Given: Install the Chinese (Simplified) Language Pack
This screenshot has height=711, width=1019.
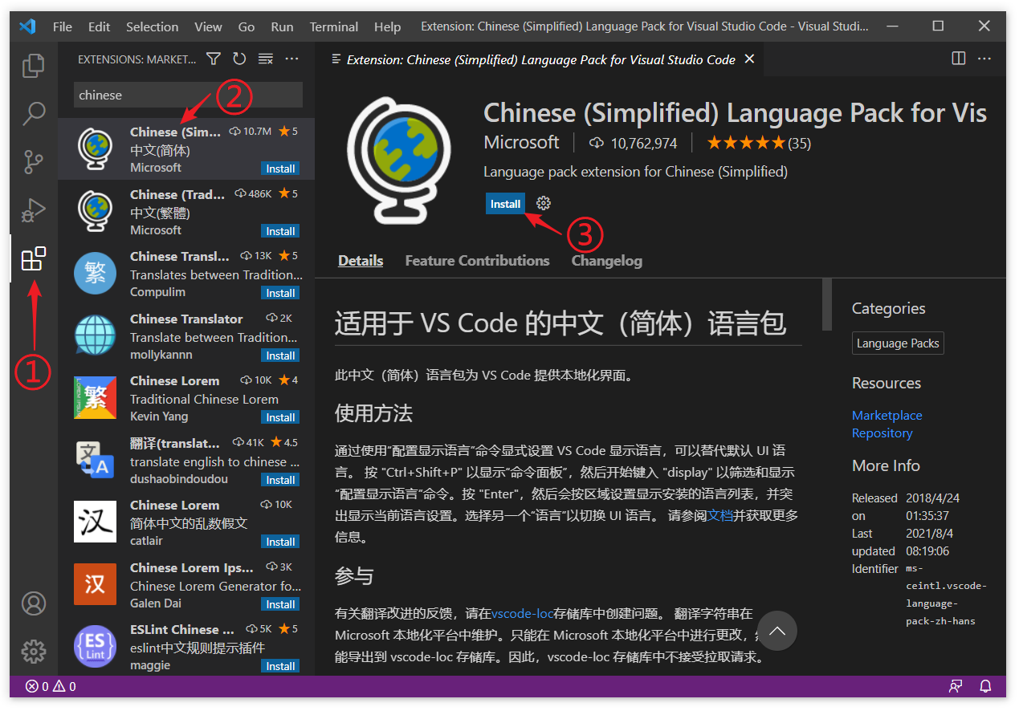Looking at the screenshot, I should pyautogui.click(x=505, y=204).
